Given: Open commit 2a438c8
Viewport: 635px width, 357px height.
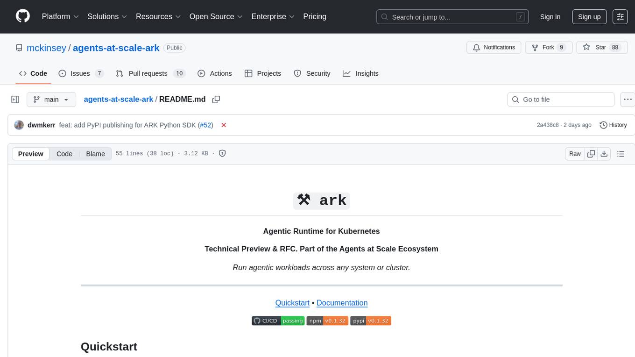Looking at the screenshot, I should coord(548,125).
